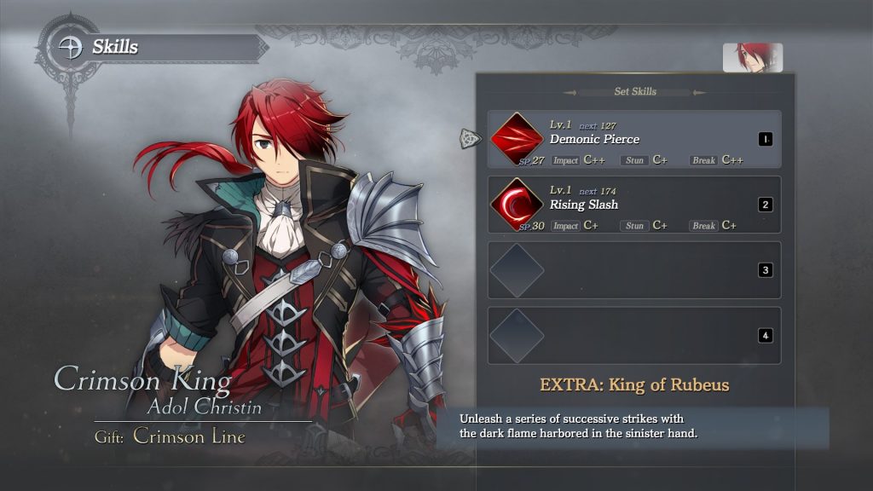Click the Demonic Pierce skill name
Image resolution: width=873 pixels, height=491 pixels.
[594, 139]
